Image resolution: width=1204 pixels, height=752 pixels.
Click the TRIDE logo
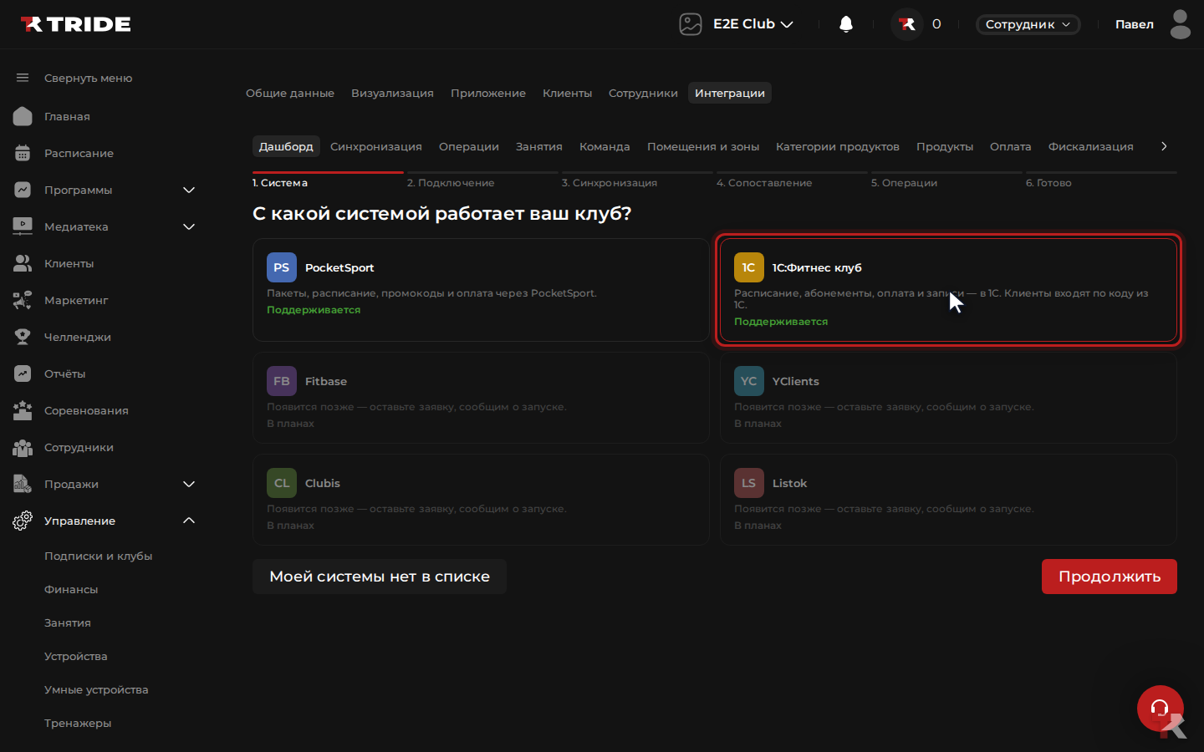click(x=75, y=24)
